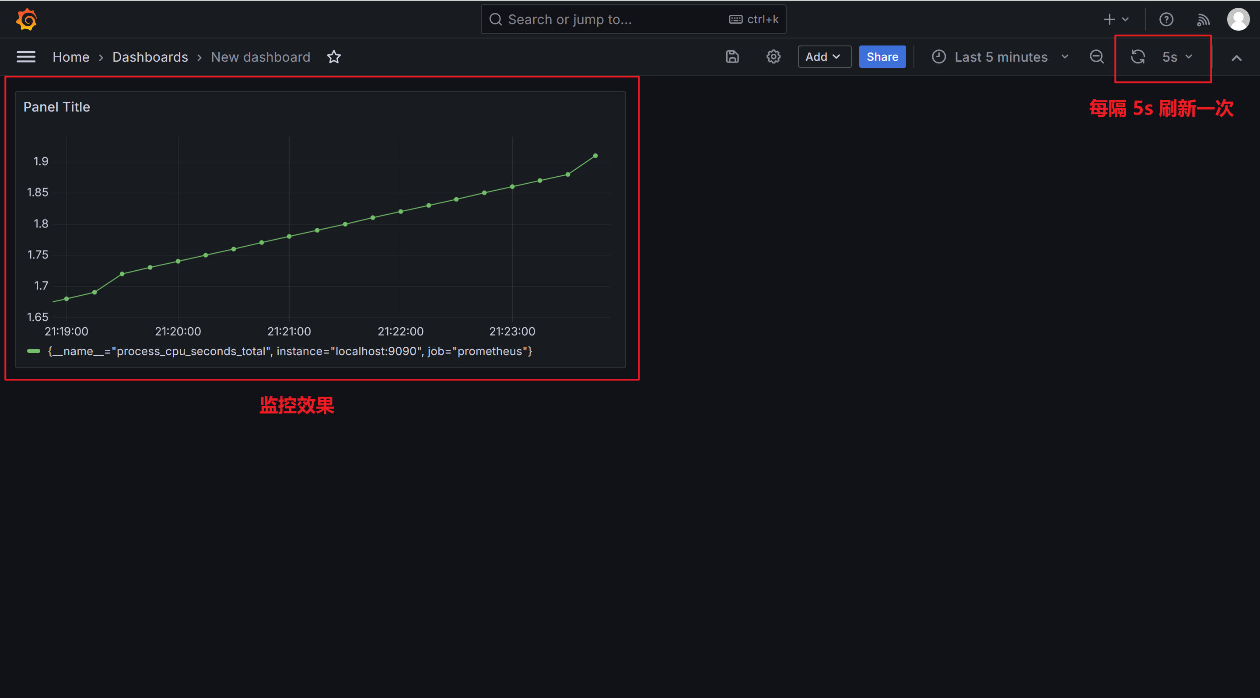This screenshot has width=1260, height=698.
Task: Expand the Add dropdown menu
Action: point(824,57)
